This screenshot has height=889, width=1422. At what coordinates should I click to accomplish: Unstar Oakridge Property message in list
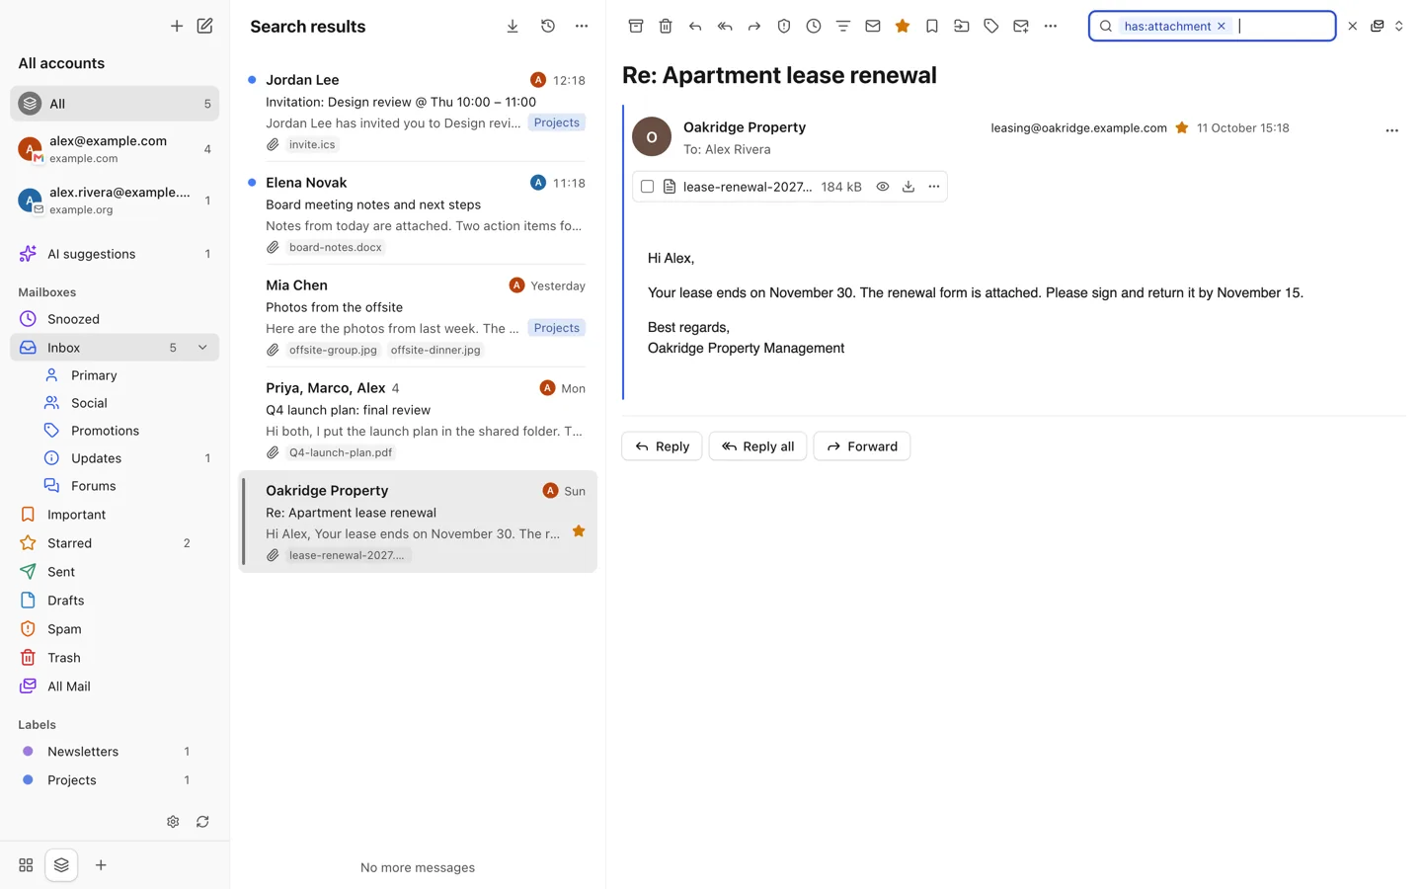(579, 531)
